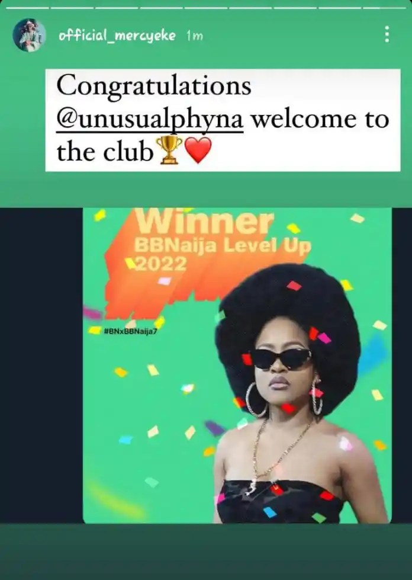Click the black sunglasses on the woman

282,358
